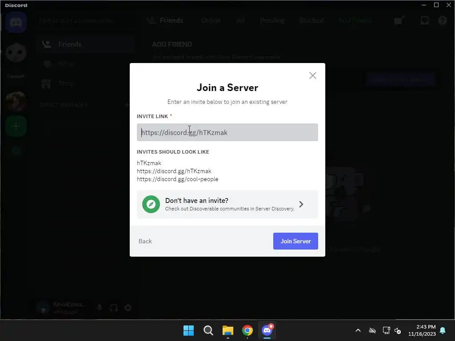
Task: Open Google Chrome from taskbar
Action: [x=247, y=330]
